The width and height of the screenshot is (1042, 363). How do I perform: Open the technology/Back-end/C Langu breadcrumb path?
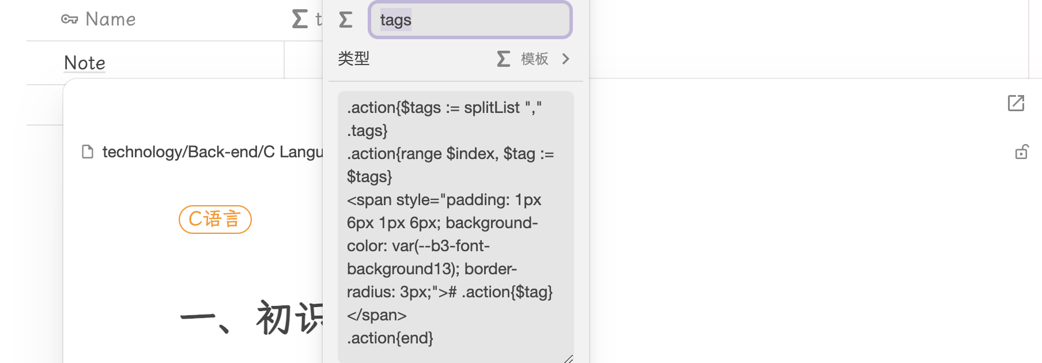tap(212, 152)
